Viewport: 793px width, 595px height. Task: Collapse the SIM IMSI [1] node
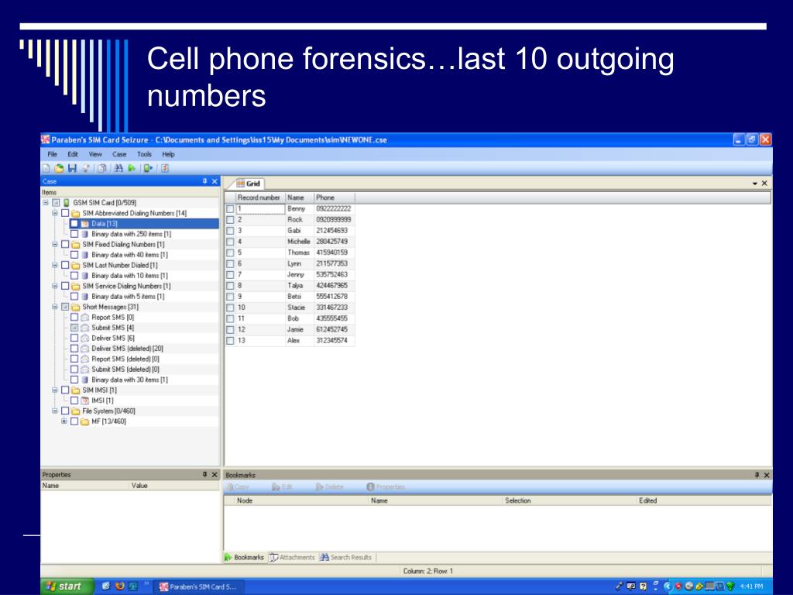pyautogui.click(x=55, y=390)
